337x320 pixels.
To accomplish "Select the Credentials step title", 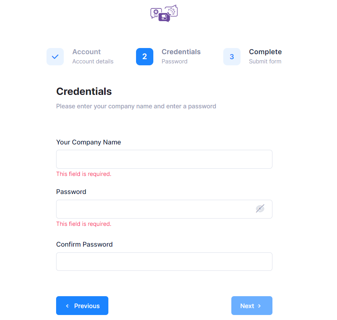I will pyautogui.click(x=181, y=52).
